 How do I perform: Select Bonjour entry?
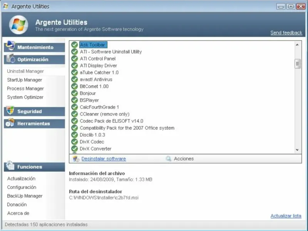click(88, 93)
